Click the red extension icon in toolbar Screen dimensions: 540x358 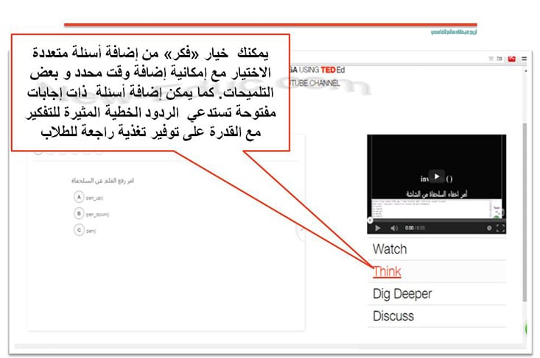512,59
